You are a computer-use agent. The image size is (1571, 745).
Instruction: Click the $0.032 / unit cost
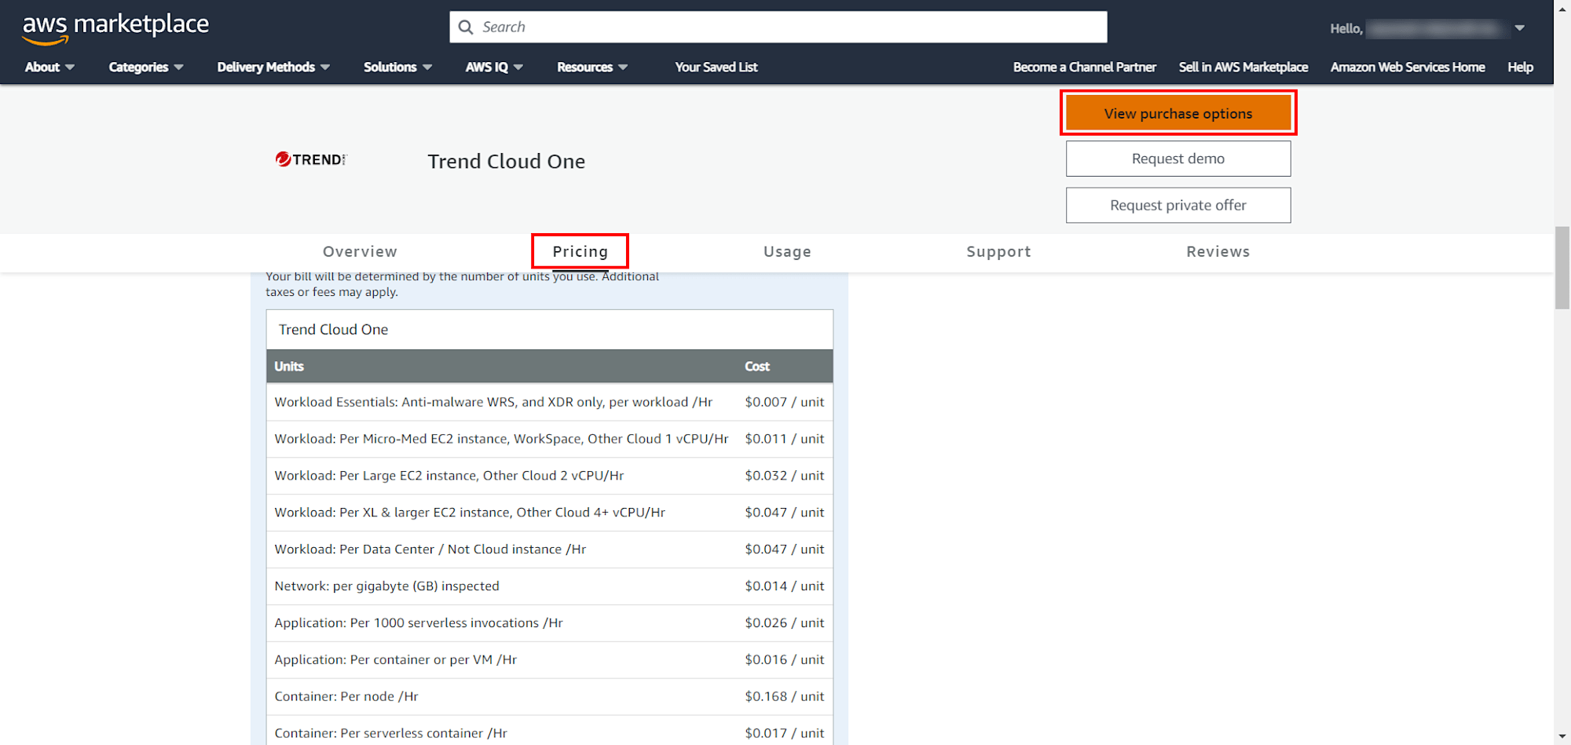(785, 476)
